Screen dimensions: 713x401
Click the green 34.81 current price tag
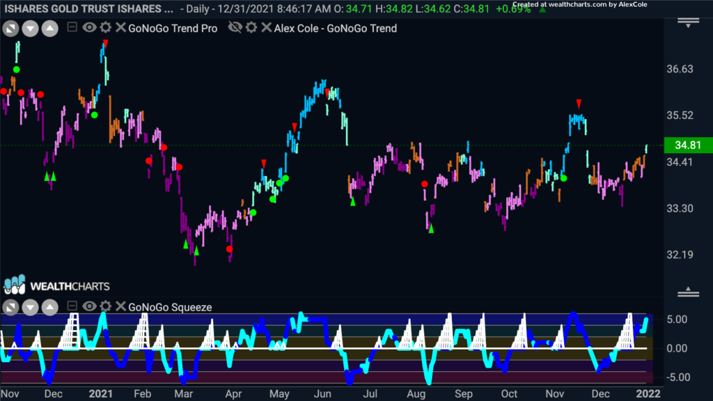pyautogui.click(x=688, y=145)
